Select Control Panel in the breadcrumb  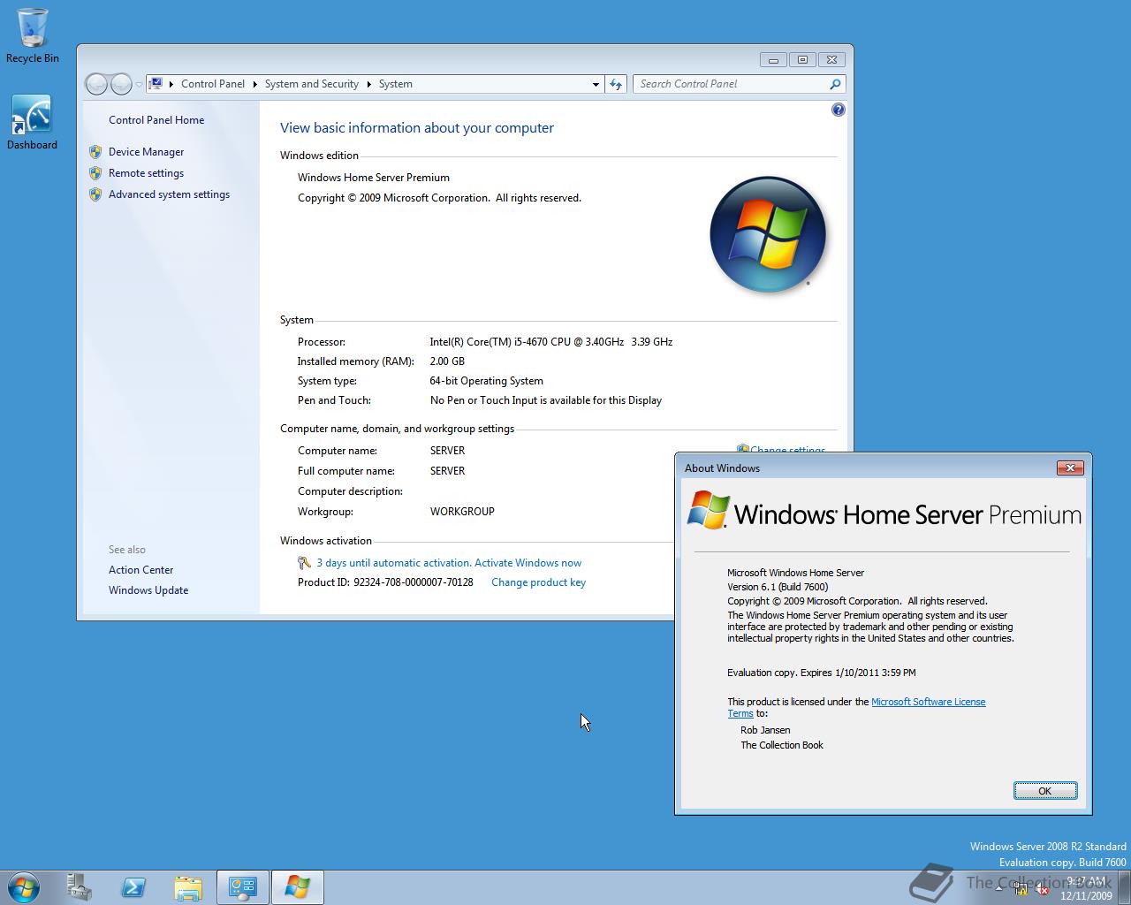click(213, 84)
